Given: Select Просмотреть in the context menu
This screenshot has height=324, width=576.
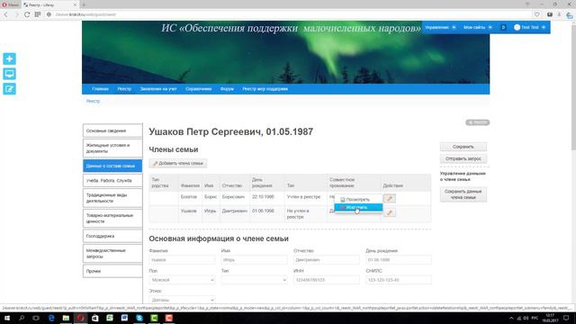Looking at the screenshot, I should 358,200.
